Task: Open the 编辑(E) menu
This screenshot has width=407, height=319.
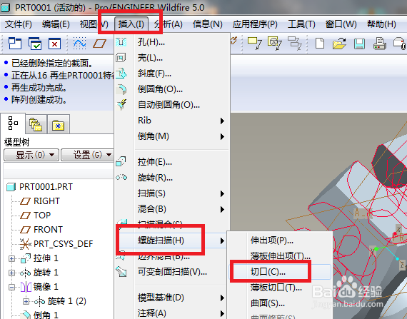Action: click(x=56, y=24)
